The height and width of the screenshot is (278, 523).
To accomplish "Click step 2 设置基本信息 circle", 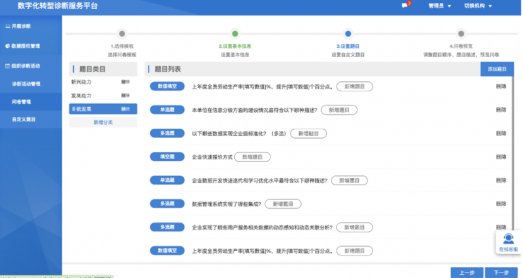I will [235, 33].
